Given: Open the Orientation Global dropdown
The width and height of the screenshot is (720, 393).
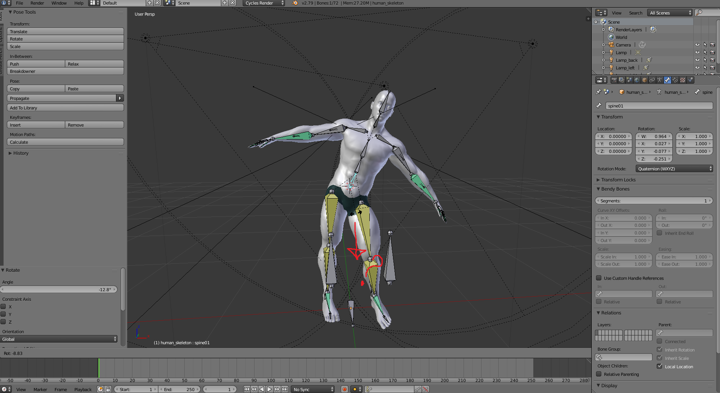Looking at the screenshot, I should click(x=59, y=339).
